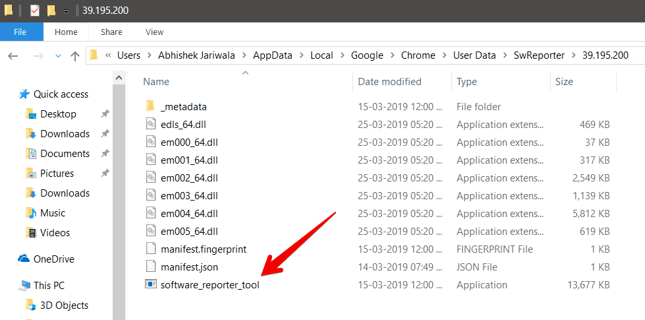Go to SwReporter in address breadcrumb
This screenshot has height=320, width=645.
click(x=539, y=55)
